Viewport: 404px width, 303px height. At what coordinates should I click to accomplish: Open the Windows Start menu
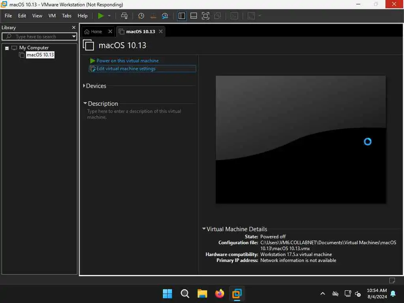click(167, 294)
